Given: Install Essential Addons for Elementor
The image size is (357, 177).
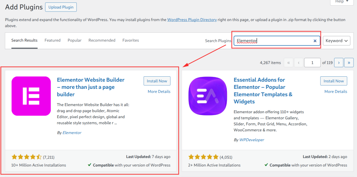Looking at the screenshot, I should click(x=334, y=81).
